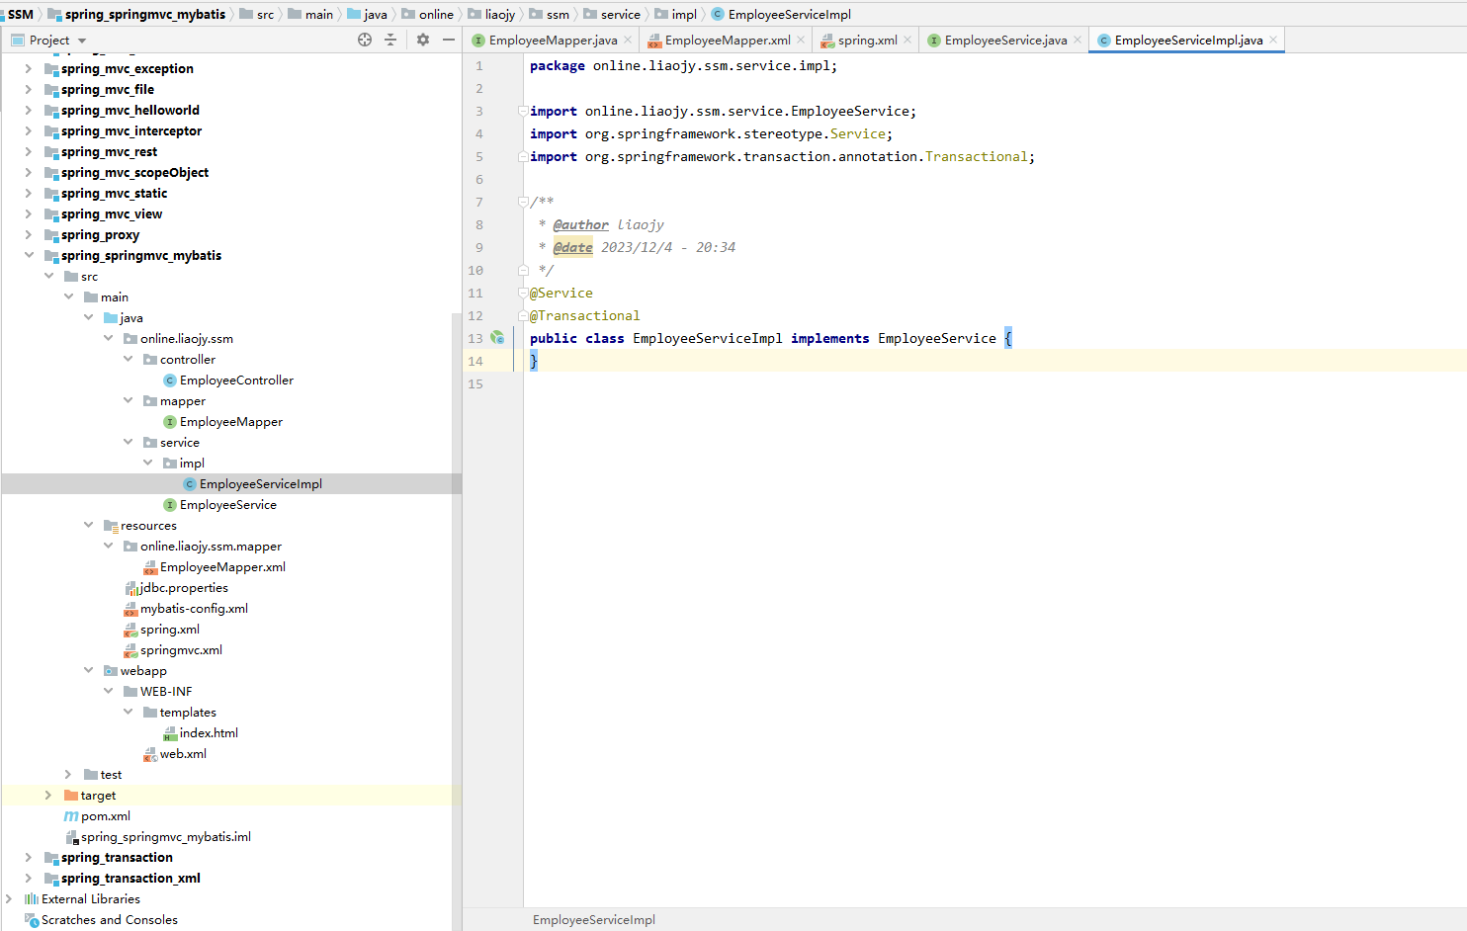Collapse spring_springmvc_mybatis module
Image resolution: width=1467 pixels, height=931 pixels.
tap(29, 255)
